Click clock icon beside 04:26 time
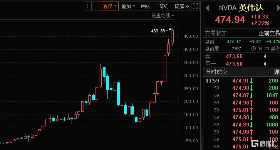Image resolution: width=280 pixels, height=150 pixels. coord(253,49)
